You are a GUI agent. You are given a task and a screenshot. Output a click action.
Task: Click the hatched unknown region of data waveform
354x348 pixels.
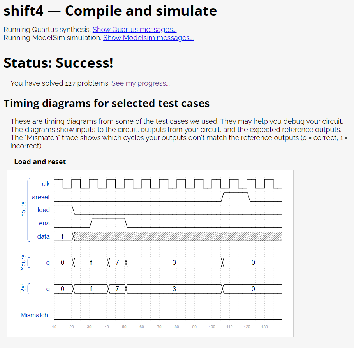pos(178,236)
